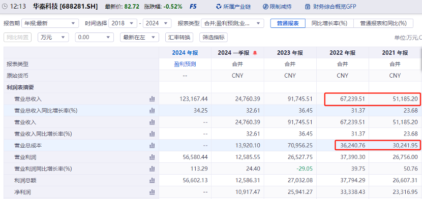Expand the 报表类型 合并;盈利预测 dropdown
This screenshot has width=422, height=199.
coord(232,23)
